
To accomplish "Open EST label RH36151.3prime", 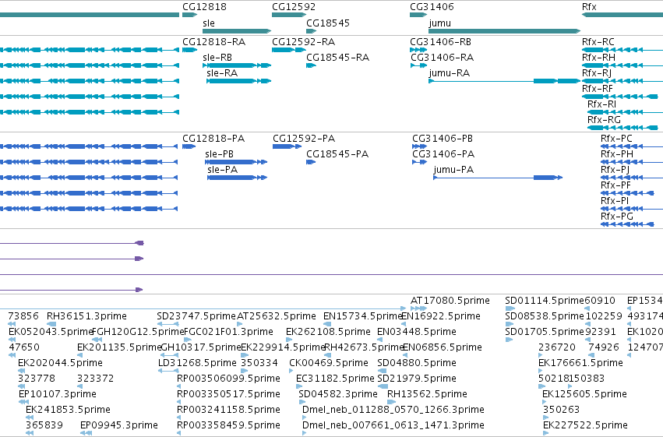I will click(86, 316).
